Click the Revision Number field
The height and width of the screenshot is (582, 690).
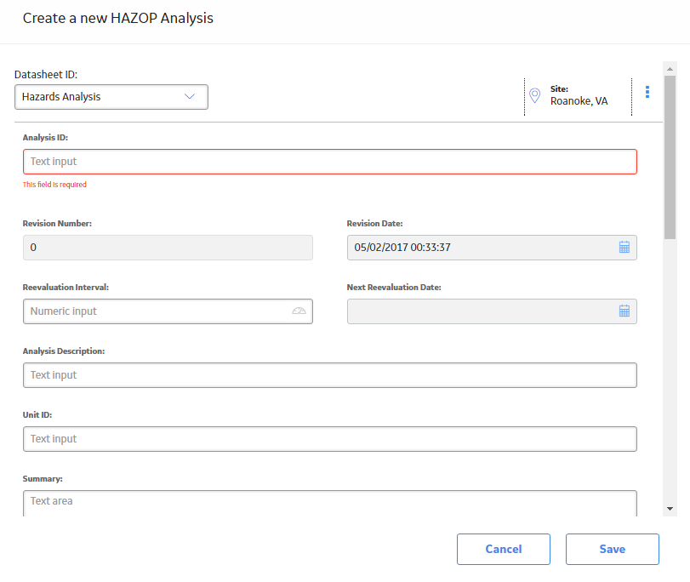click(168, 248)
